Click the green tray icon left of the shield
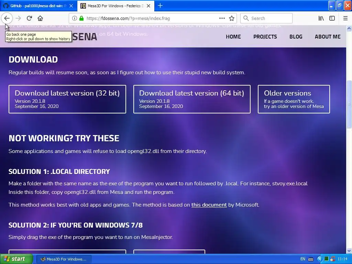This screenshot has width=352, height=264. click(327, 259)
